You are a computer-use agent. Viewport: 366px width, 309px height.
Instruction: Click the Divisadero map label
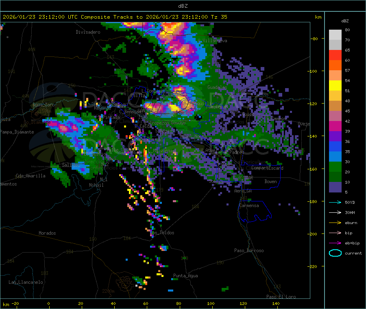pos(88,32)
